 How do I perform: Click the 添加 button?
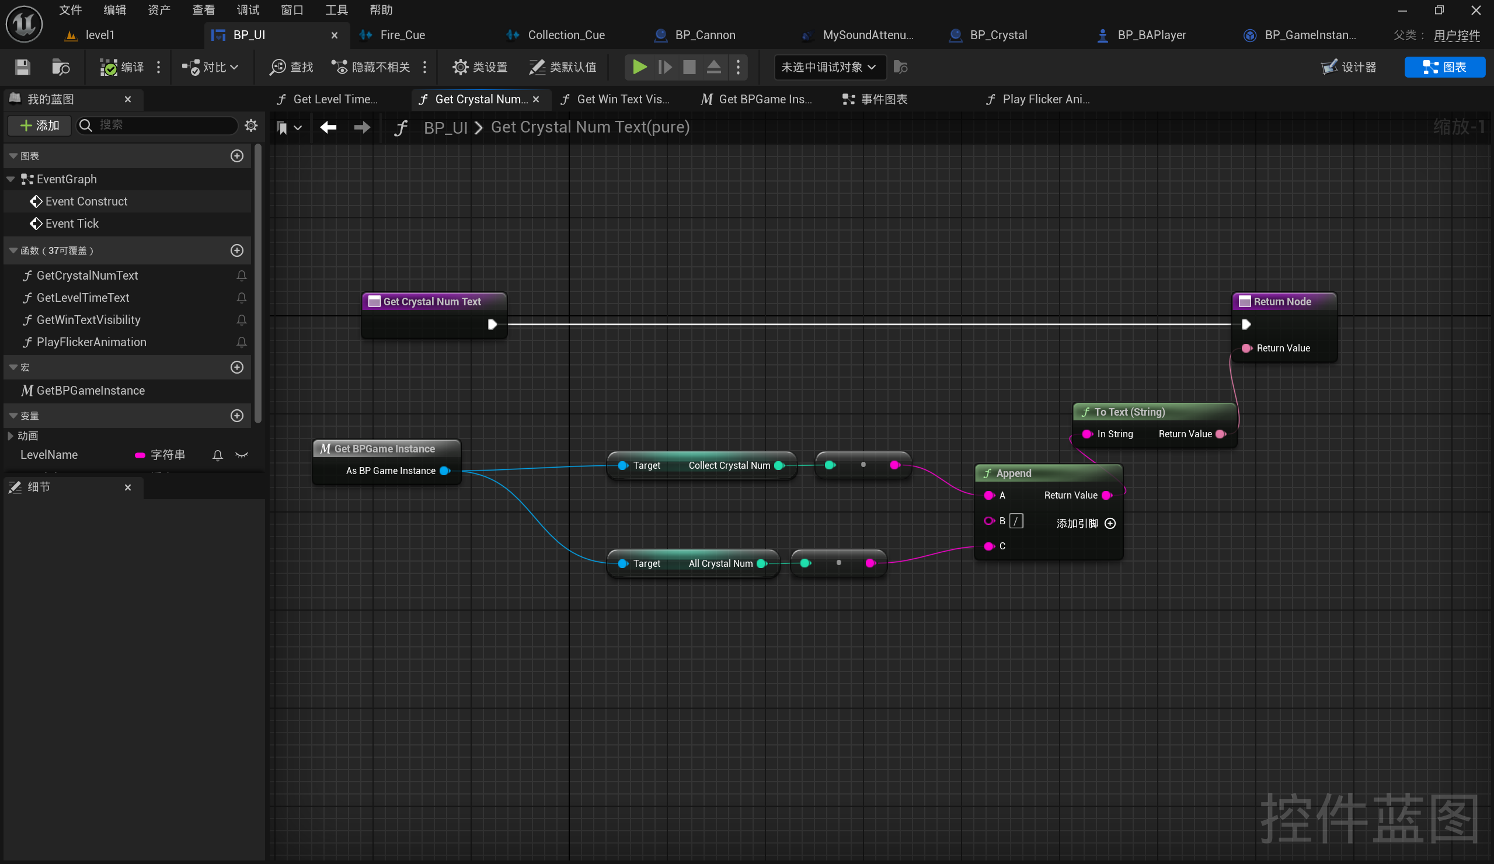[39, 125]
